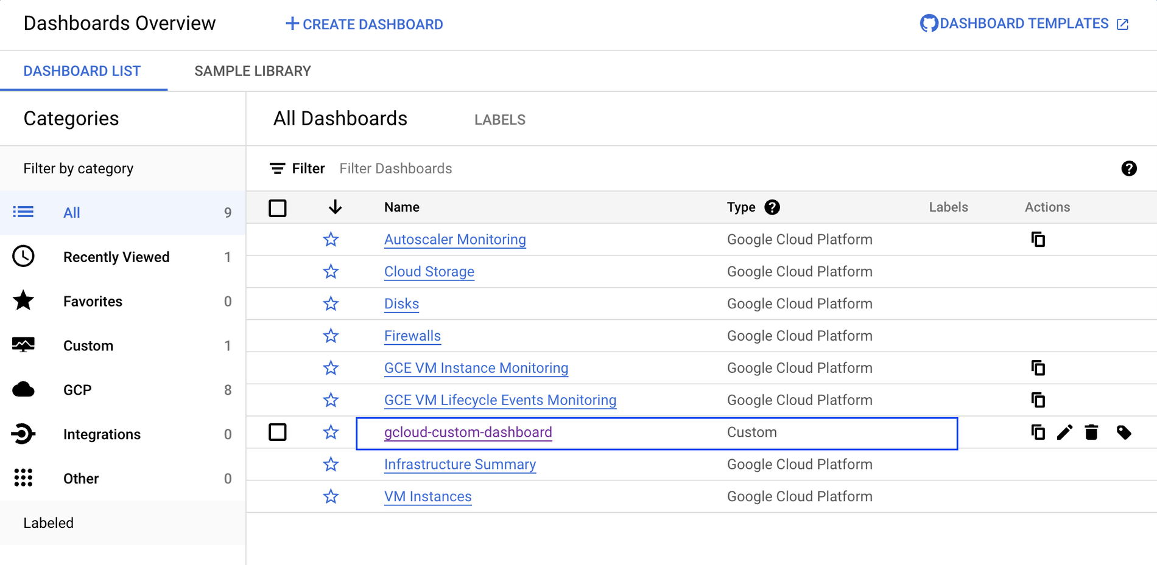This screenshot has height=565, width=1157.
Task: Click the Labels column header
Action: pos(948,207)
